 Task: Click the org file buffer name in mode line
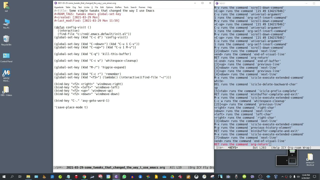click(x=115, y=167)
